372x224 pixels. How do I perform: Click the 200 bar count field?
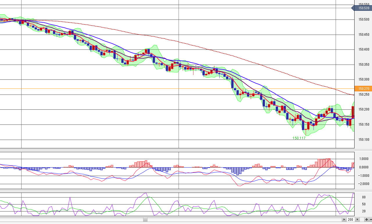point(350,220)
